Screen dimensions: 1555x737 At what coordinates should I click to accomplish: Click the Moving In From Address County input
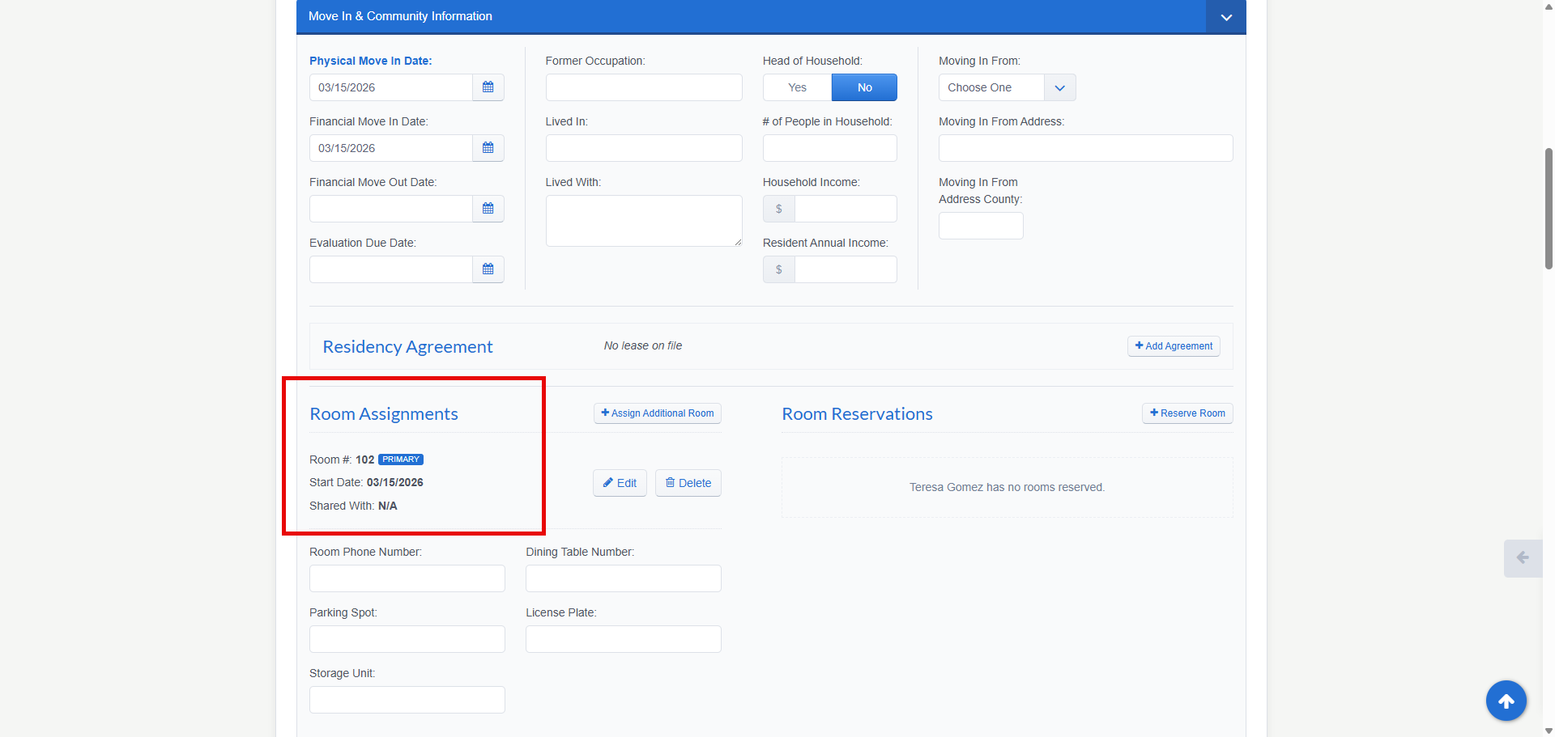pos(981,226)
